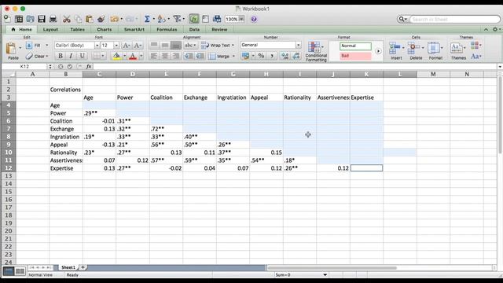Align cell content to the bottom
Screen dimensions: 503x283
pyautogui.click(x=176, y=46)
